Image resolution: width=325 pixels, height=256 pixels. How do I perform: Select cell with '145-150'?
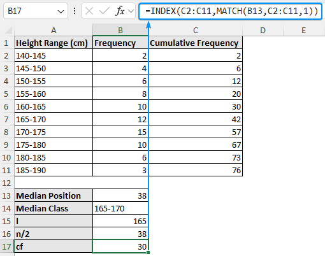(x=54, y=68)
